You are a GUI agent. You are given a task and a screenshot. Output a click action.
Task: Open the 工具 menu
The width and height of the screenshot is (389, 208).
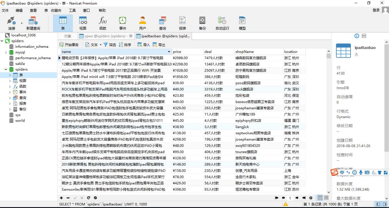pyautogui.click(x=72, y=10)
